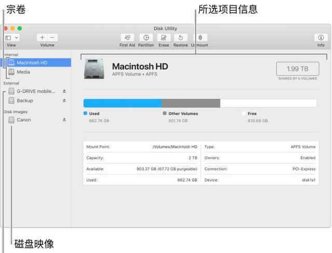Click the Type value APFS Volume
The height and width of the screenshot is (253, 332).
click(303, 147)
